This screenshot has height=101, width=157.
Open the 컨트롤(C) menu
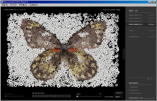[x=23, y=5]
